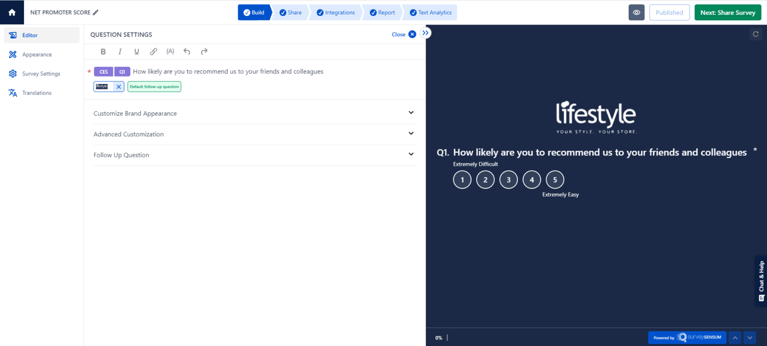Click the Next: Share Survey button
767x346 pixels.
point(728,12)
